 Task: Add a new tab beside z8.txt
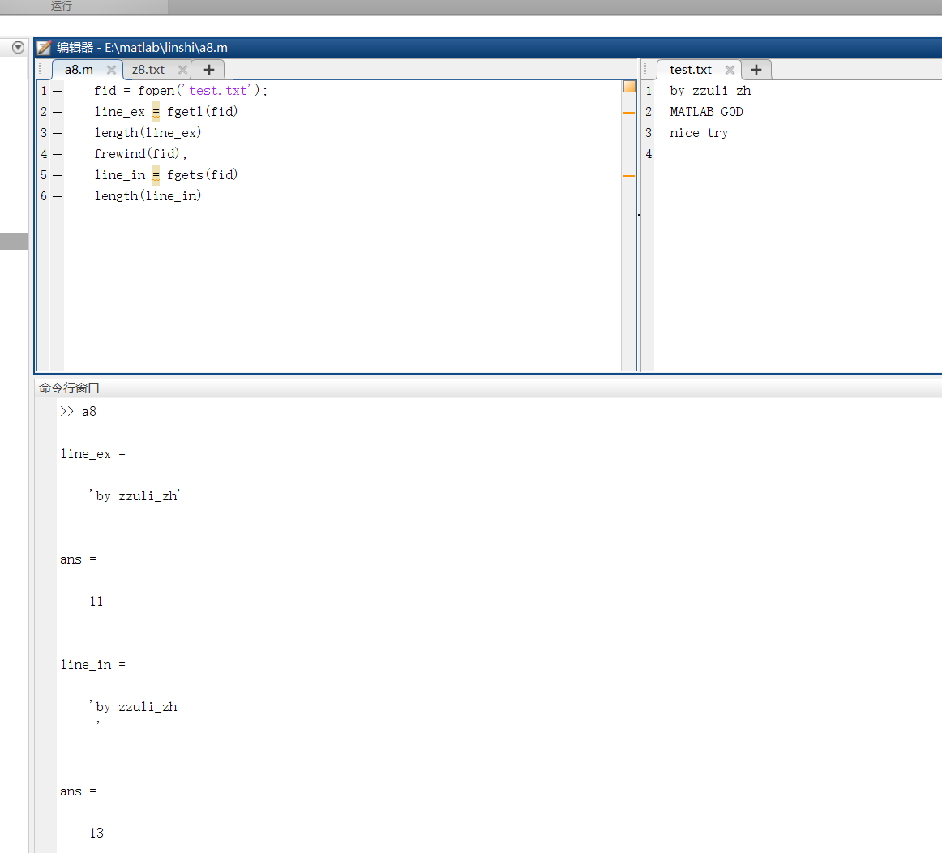point(208,70)
